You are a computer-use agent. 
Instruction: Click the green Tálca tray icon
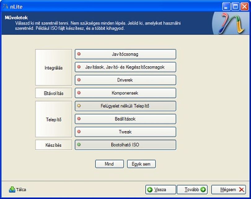pyautogui.click(x=12, y=190)
